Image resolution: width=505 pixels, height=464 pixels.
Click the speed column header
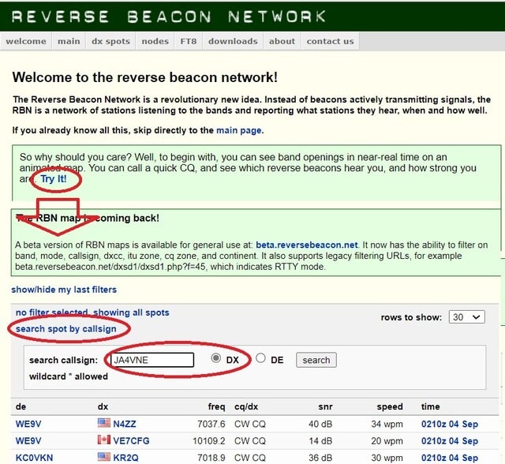tap(390, 406)
